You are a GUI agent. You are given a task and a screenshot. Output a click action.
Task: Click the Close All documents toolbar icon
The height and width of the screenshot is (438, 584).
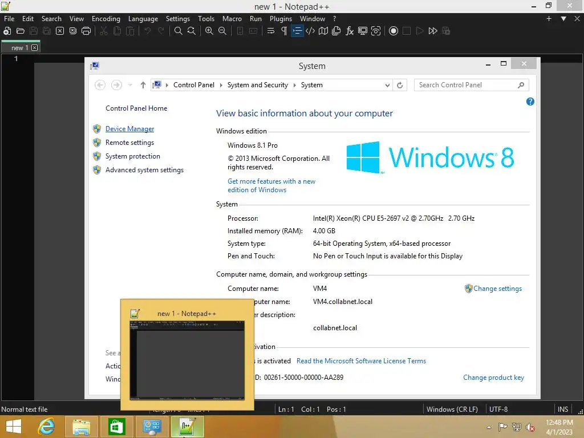(73, 31)
